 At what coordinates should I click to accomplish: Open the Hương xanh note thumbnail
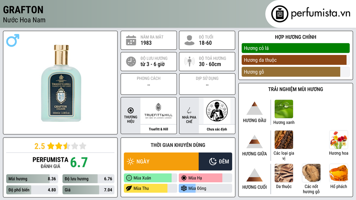point(284,109)
